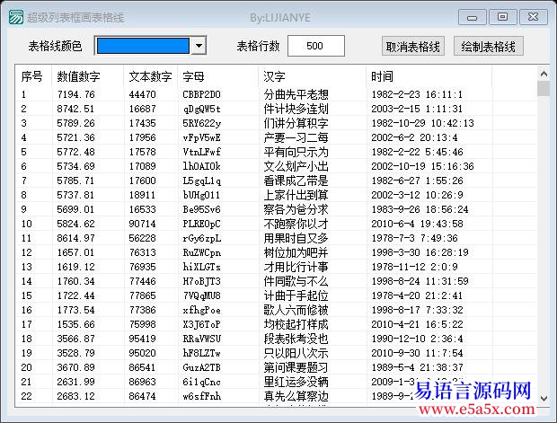Select cell 1982-10-29 10:42:13
Viewport: 557px width, 423px height.
coord(423,123)
